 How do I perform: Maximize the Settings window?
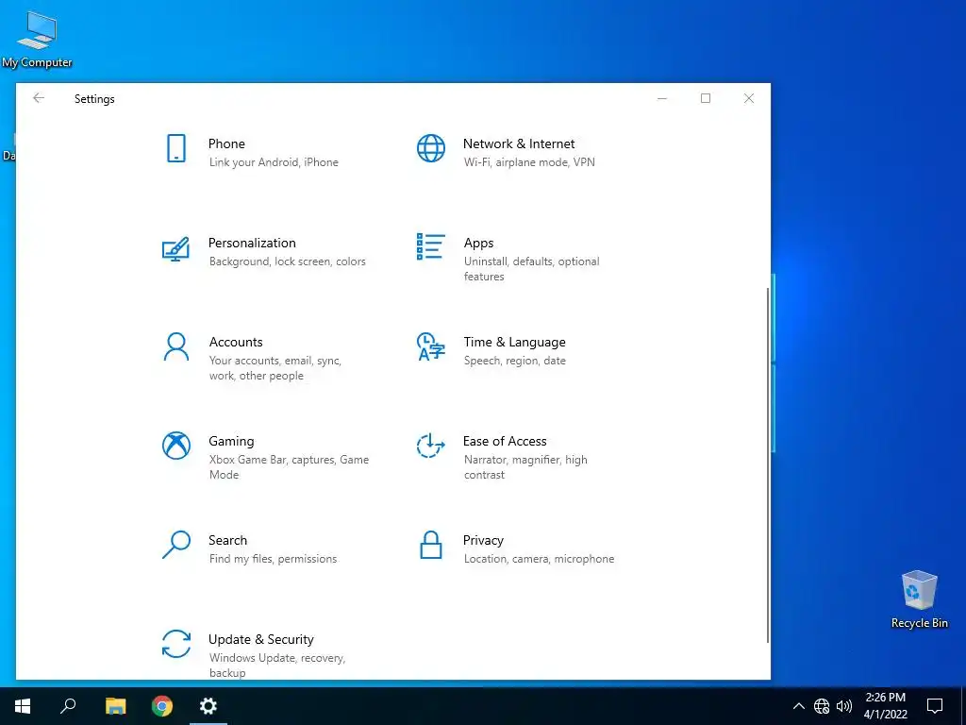click(x=706, y=98)
